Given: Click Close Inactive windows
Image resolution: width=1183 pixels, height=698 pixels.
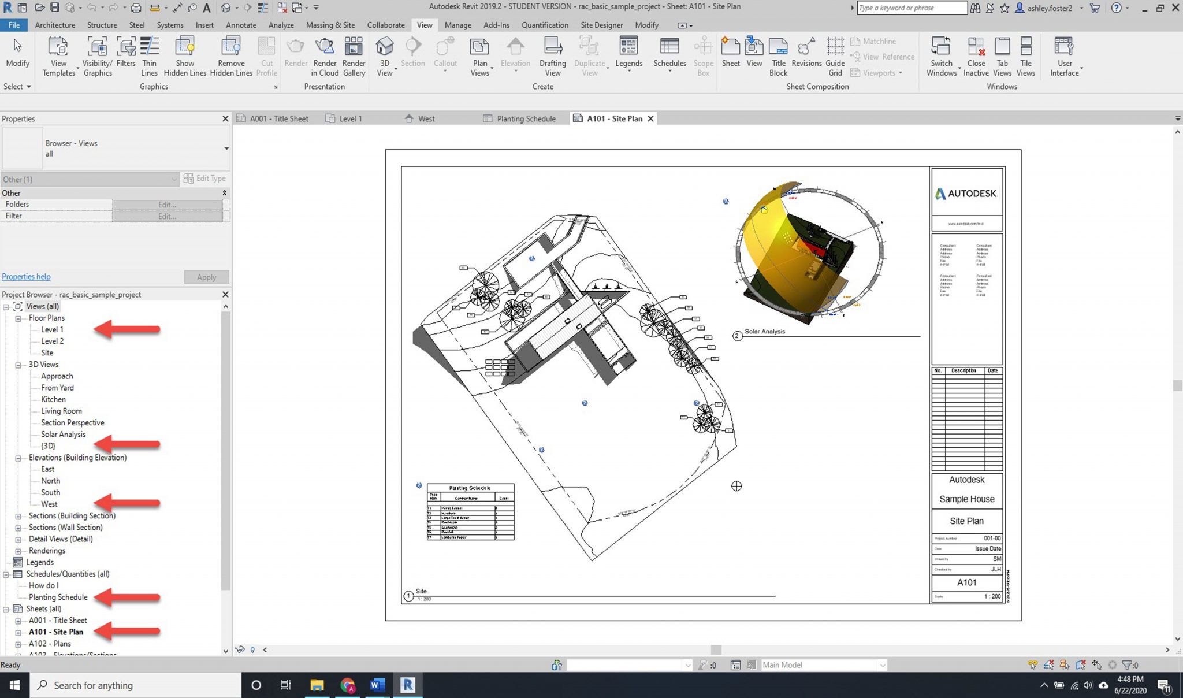Looking at the screenshot, I should [x=976, y=55].
